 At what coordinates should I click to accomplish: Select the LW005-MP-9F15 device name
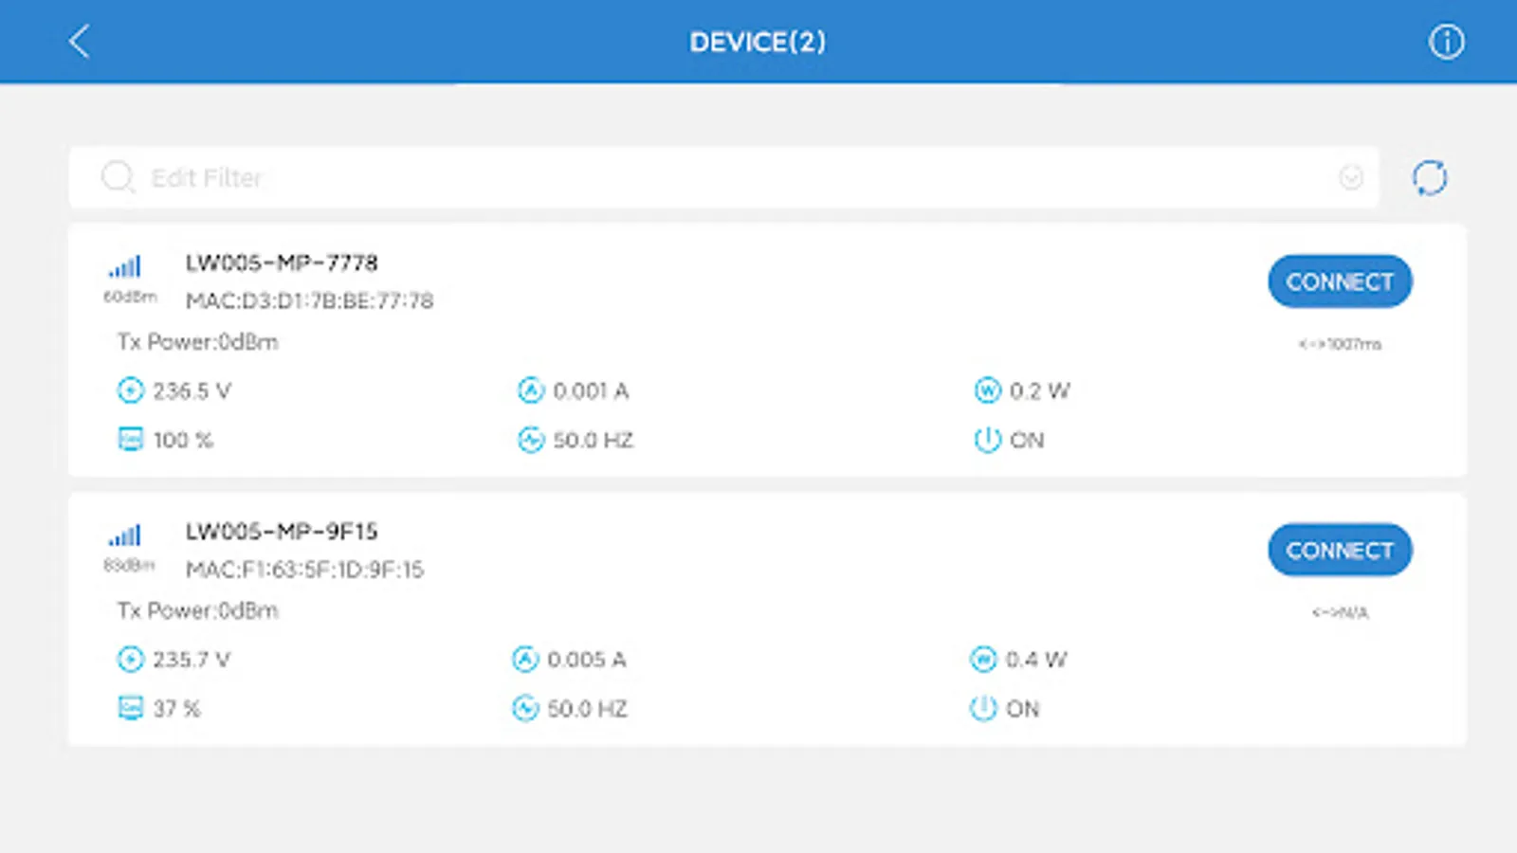click(282, 532)
